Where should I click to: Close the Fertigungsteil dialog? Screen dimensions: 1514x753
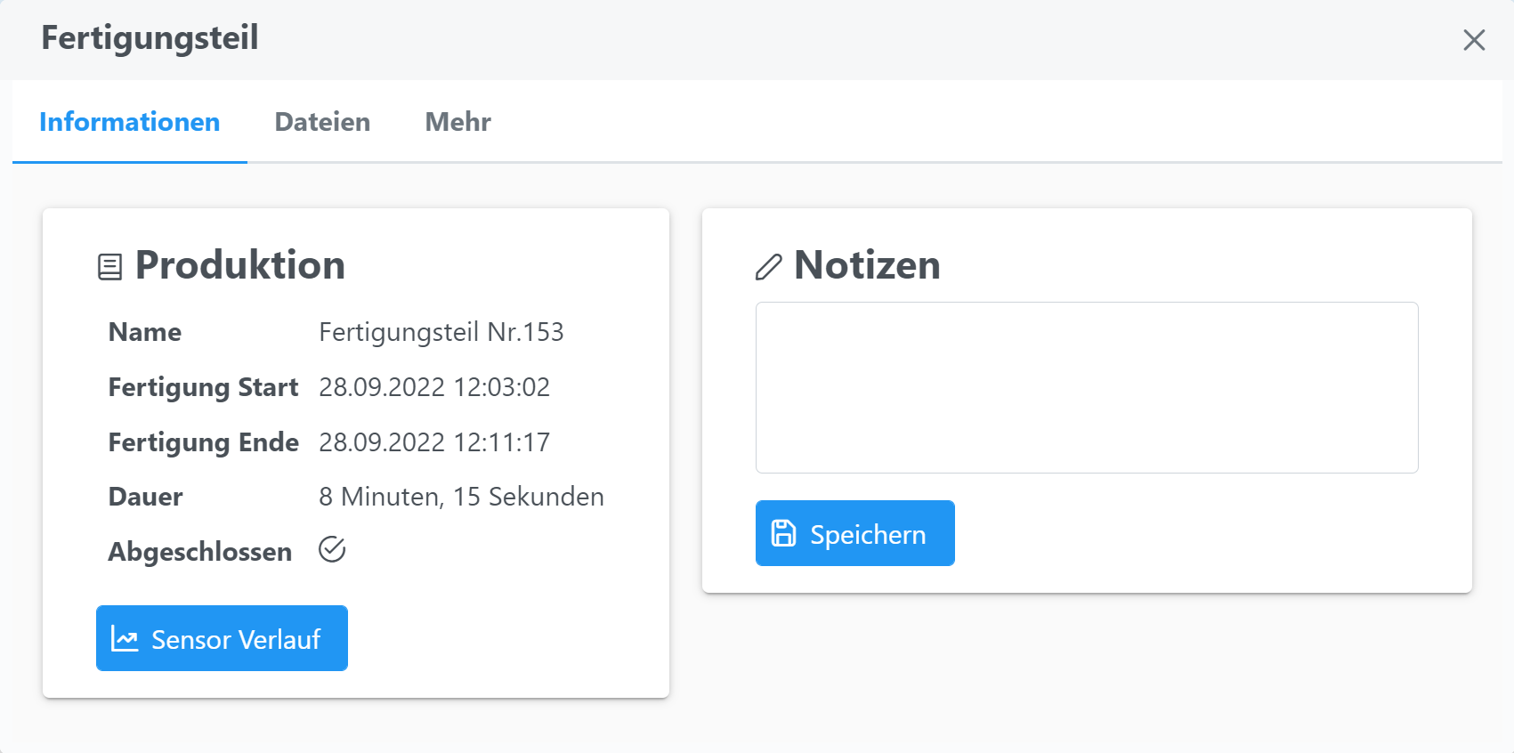(1474, 40)
